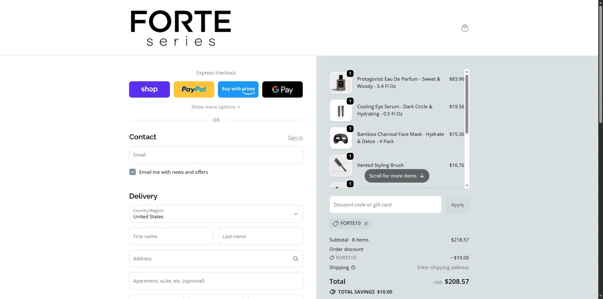The height and width of the screenshot is (299, 603).
Task: Click the $15.36 face mask price
Action: 457,134
